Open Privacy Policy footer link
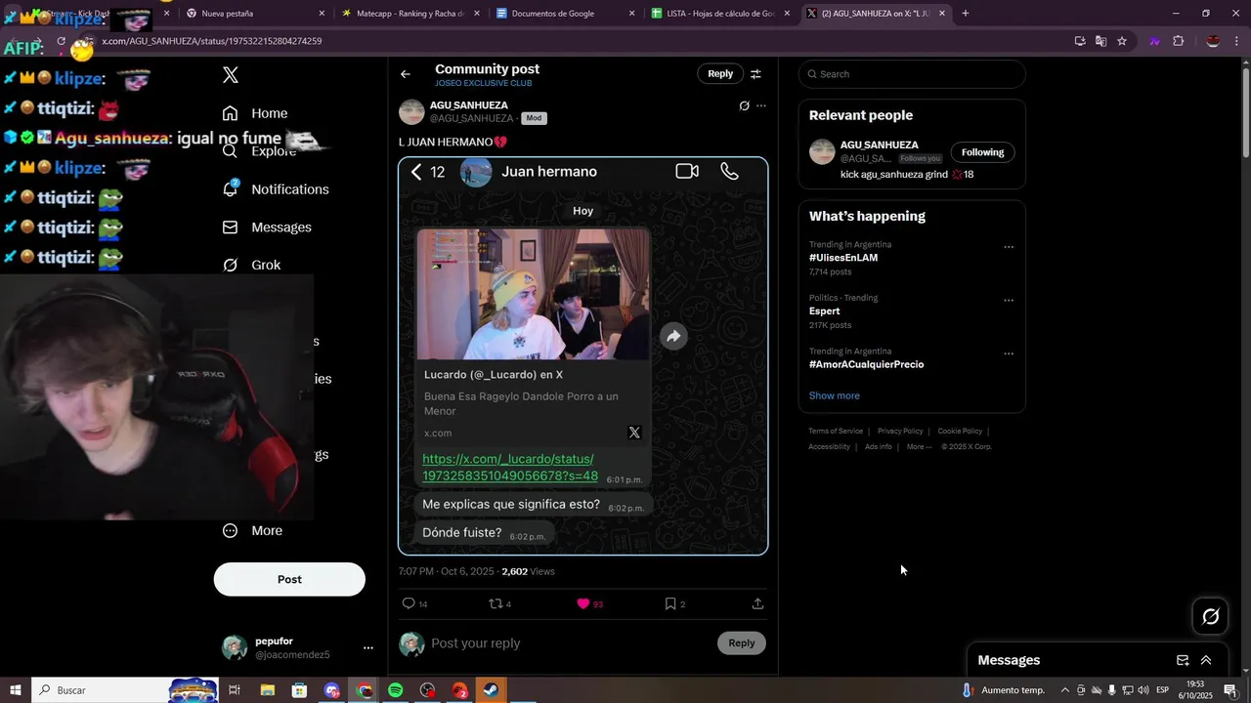 coord(900,431)
